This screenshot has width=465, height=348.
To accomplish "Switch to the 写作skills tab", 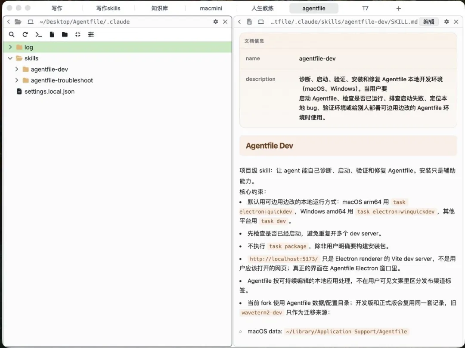I will (108, 8).
